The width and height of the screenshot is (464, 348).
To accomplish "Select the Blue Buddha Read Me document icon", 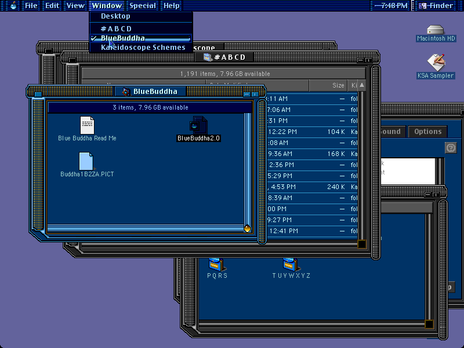I will (87, 125).
